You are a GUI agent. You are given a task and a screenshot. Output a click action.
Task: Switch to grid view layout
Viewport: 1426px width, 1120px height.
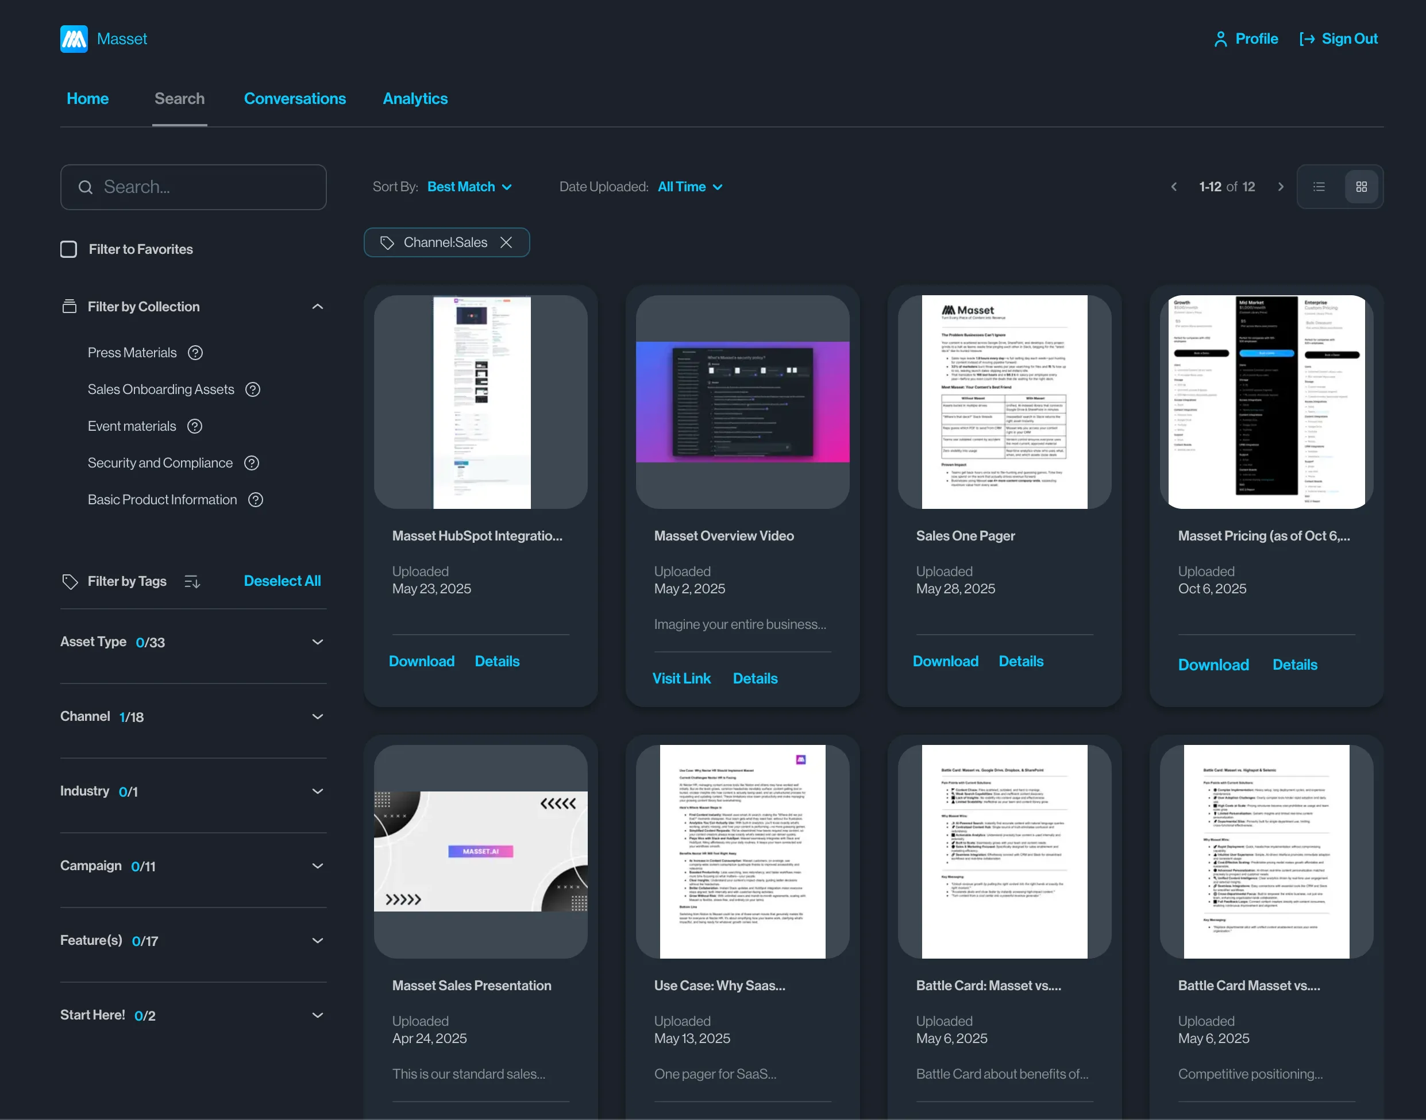coord(1361,187)
